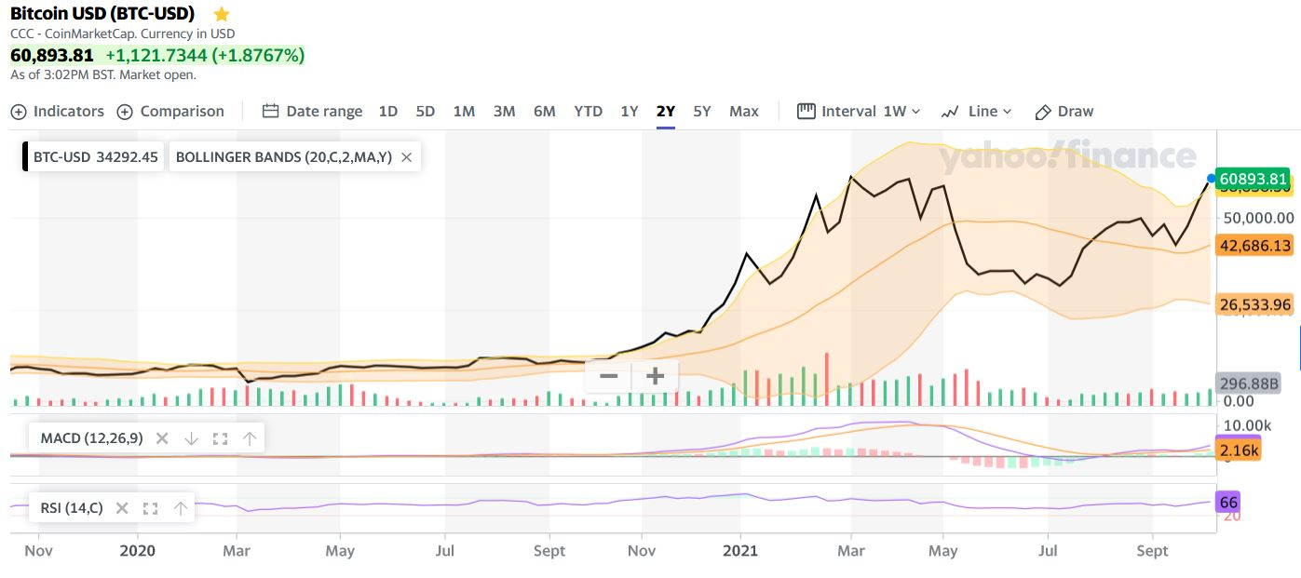The image size is (1301, 578).
Task: Click the current price tag 60893.81
Action: click(1254, 179)
